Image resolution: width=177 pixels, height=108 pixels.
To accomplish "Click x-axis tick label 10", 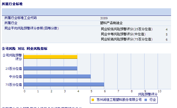I will [160, 91].
